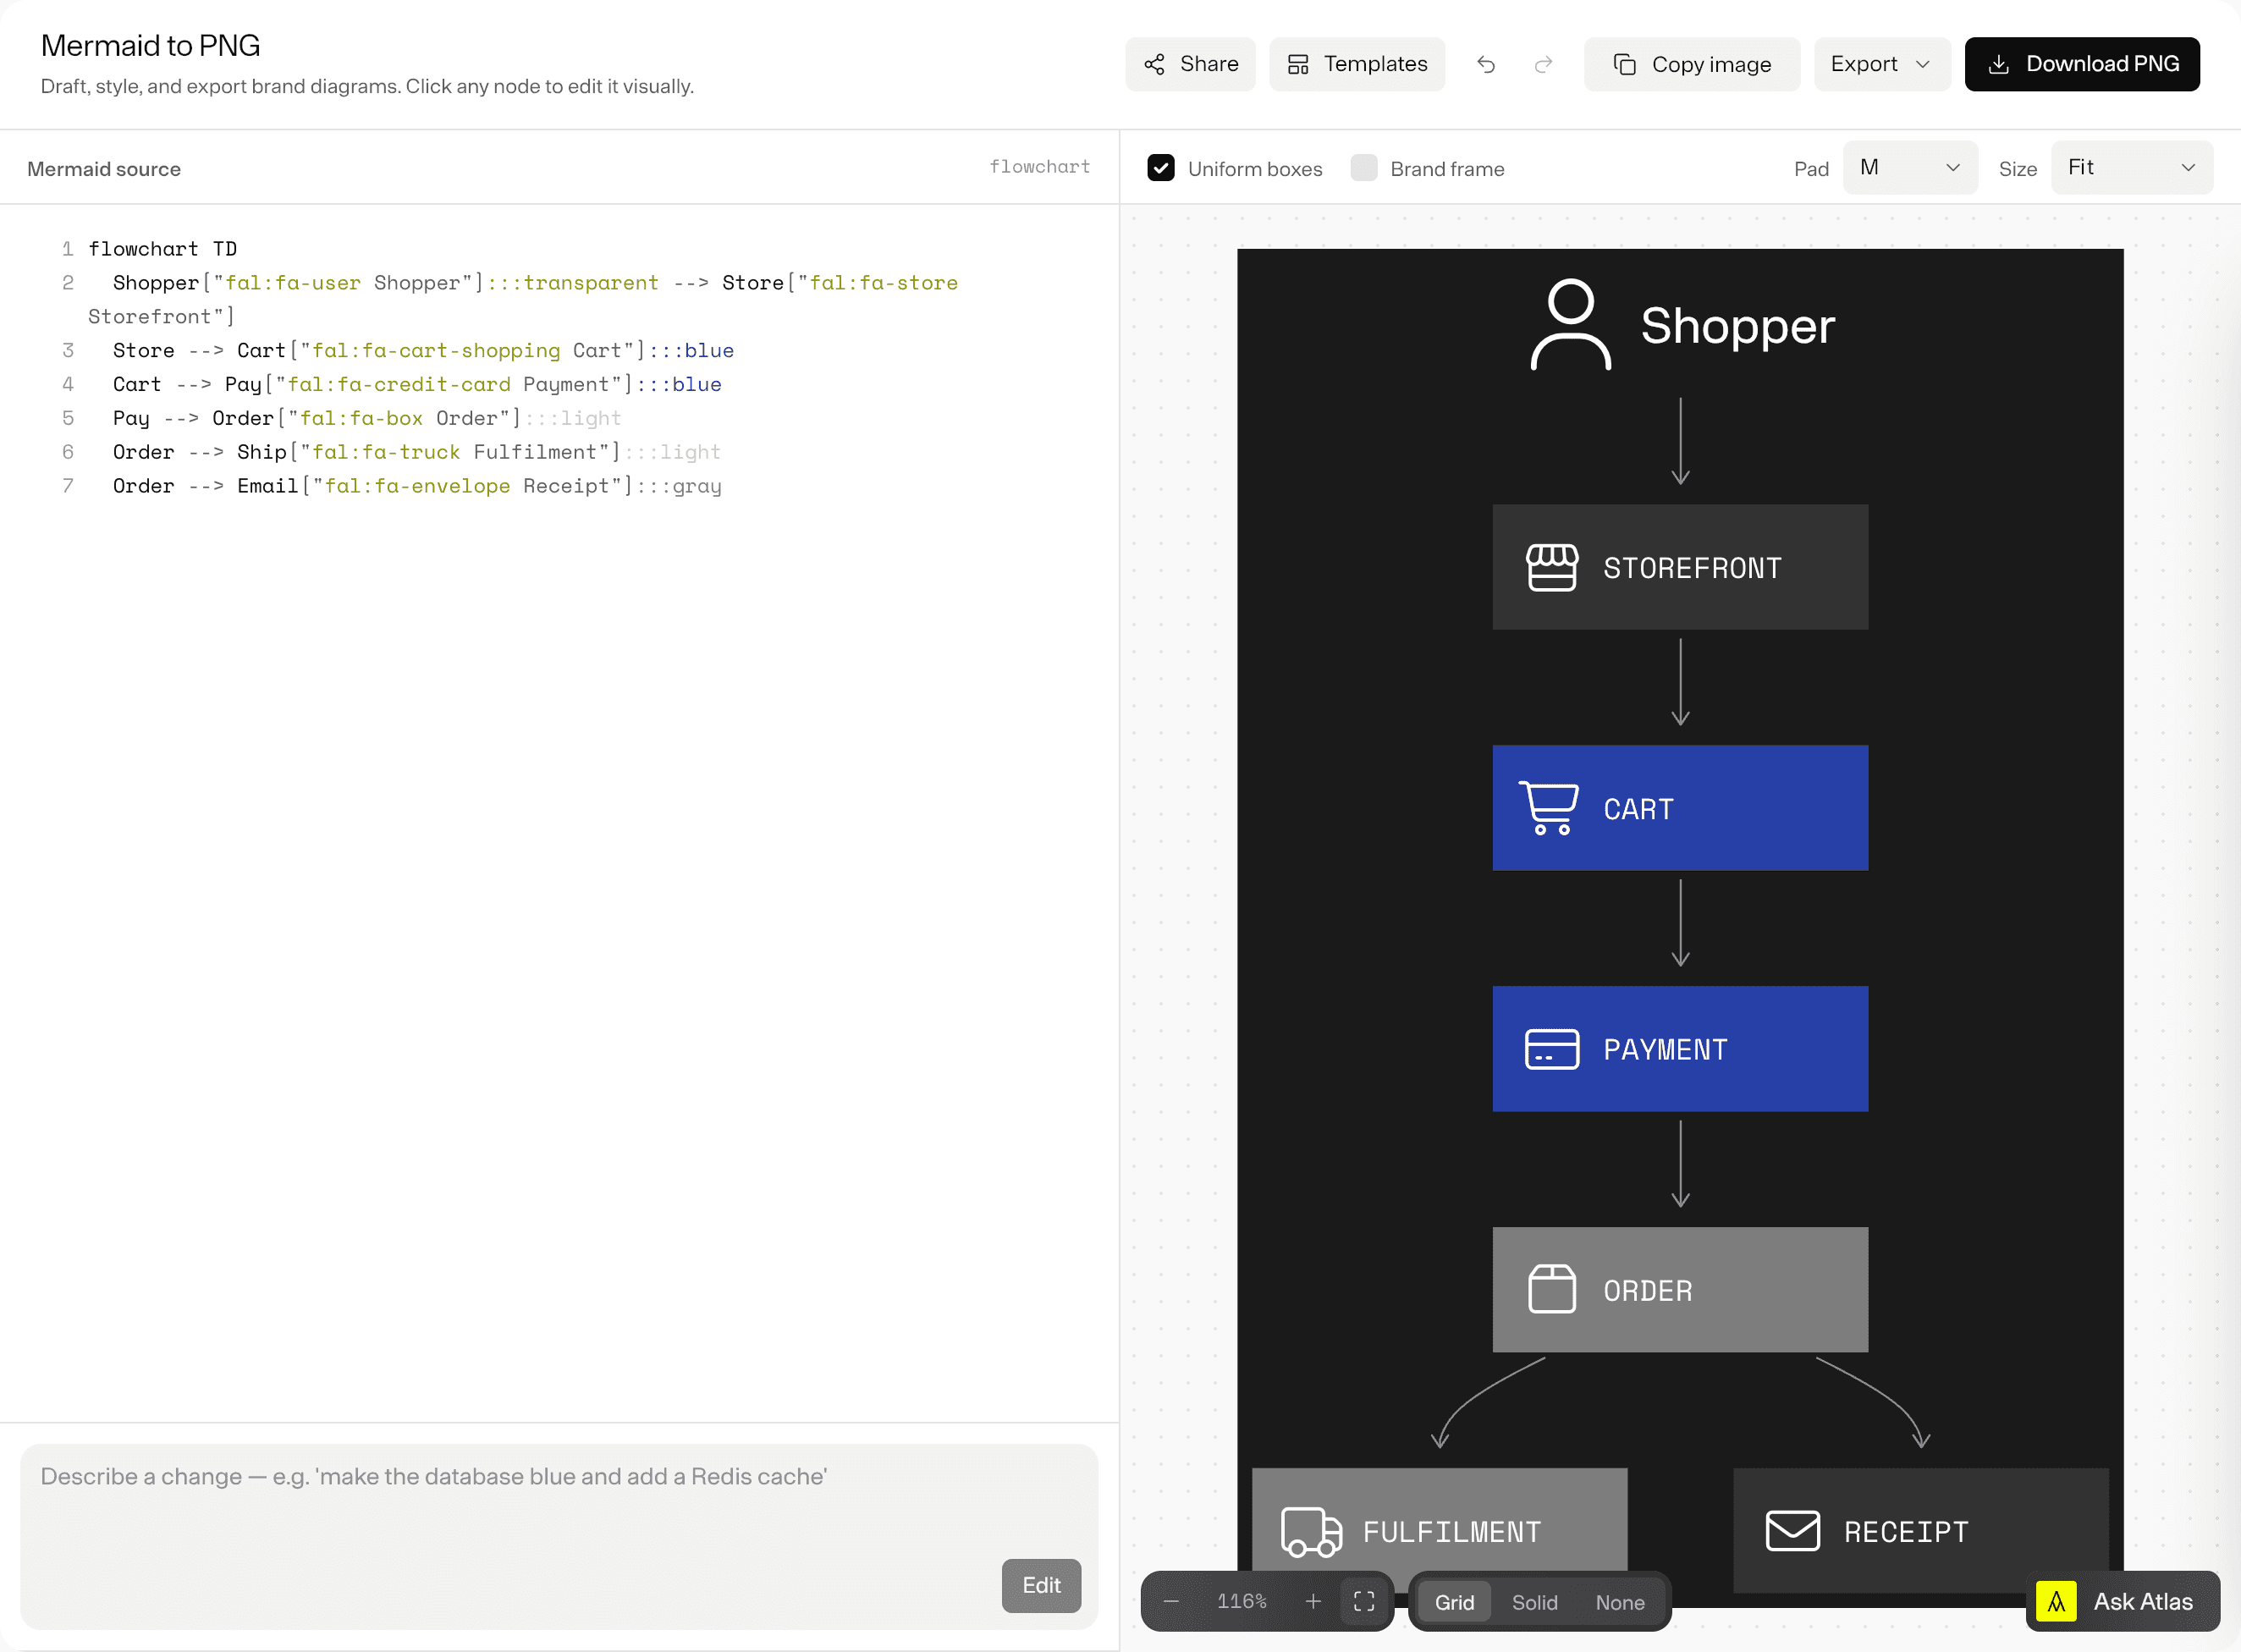This screenshot has width=2241, height=1652.
Task: Click the truck icon in Fulfilment node
Action: [x=1311, y=1532]
